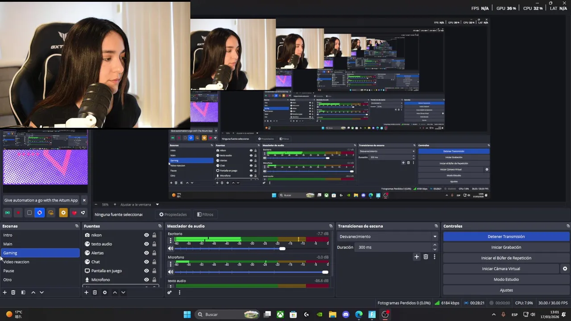Select the Main scene
The image size is (571, 321).
coord(40,244)
